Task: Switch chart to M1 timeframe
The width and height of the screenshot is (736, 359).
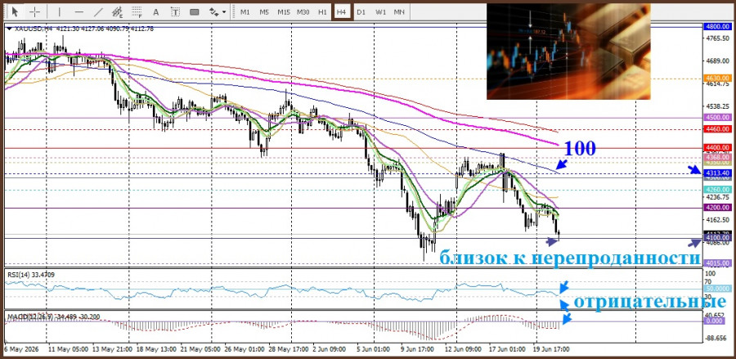Action: tap(245, 12)
